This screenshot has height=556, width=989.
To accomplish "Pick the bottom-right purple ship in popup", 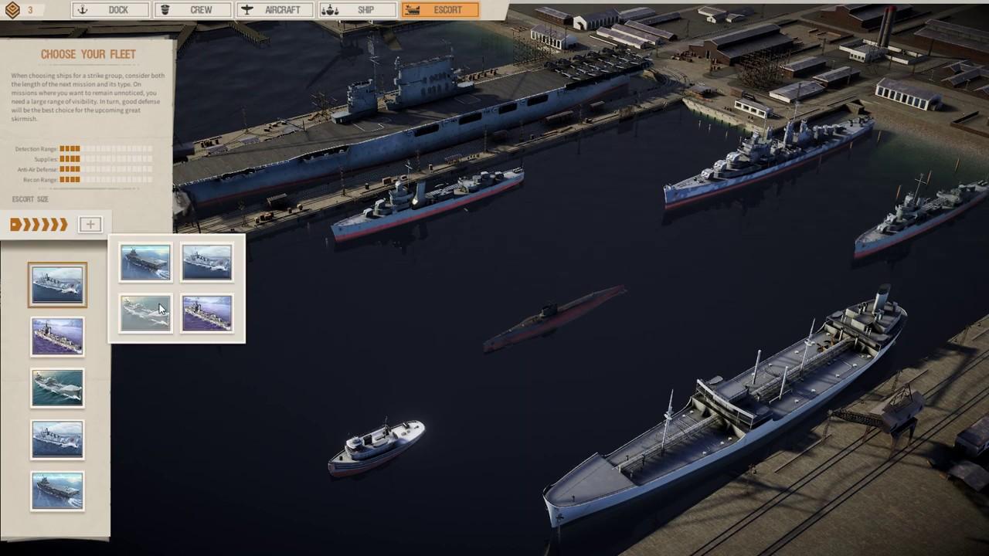I will click(x=206, y=313).
